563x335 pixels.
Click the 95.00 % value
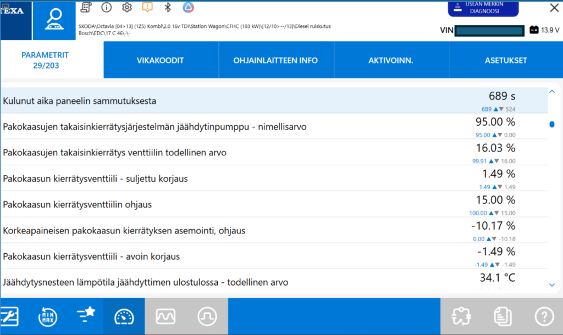click(495, 122)
